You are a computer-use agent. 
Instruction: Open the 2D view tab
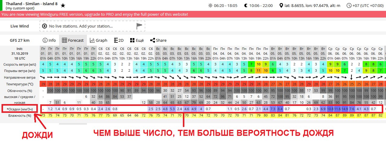pos(119,40)
